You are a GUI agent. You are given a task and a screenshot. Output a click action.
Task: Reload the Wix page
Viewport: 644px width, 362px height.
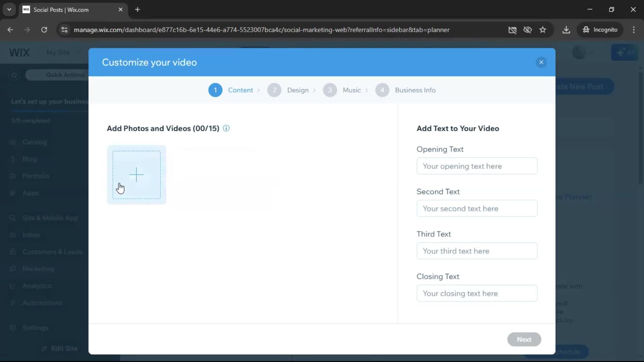coord(44,30)
